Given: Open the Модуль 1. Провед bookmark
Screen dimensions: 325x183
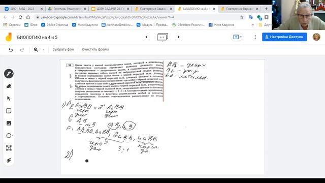Looking at the screenshot, I should pos(152,25).
